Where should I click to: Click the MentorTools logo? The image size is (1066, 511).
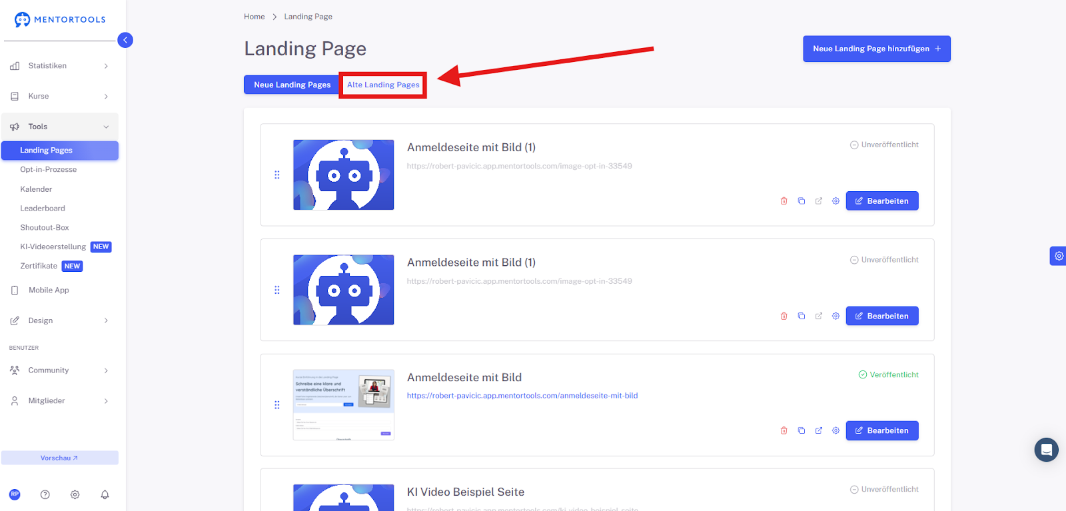(x=60, y=19)
